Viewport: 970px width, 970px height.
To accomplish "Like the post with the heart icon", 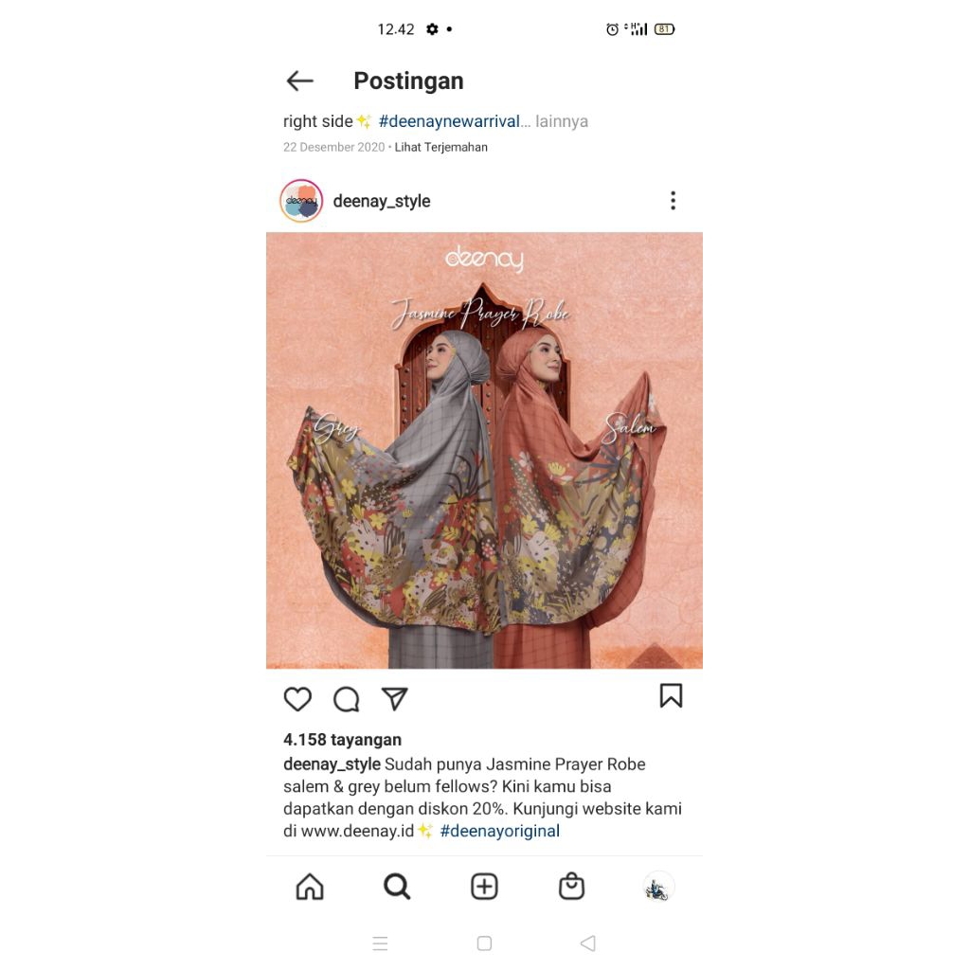I will [297, 699].
